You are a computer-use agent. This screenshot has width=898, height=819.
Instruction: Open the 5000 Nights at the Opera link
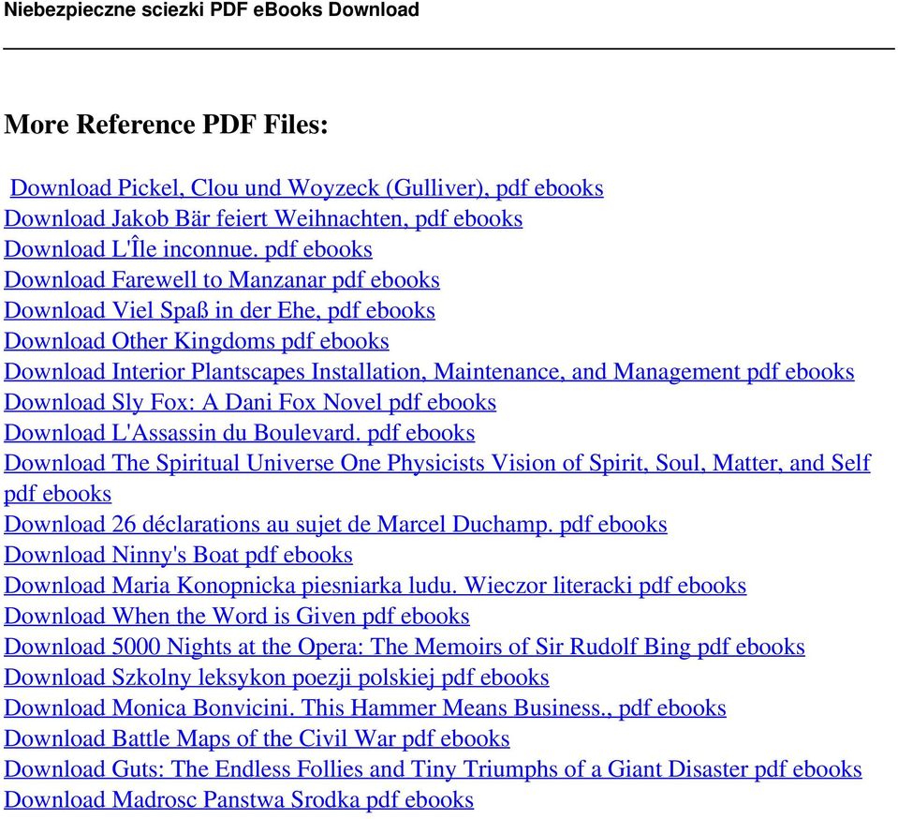pos(405,647)
